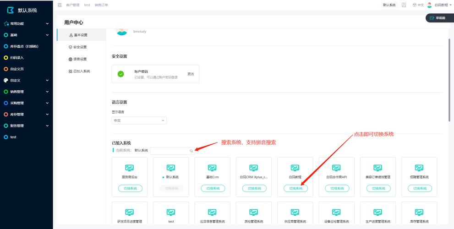The image size is (454, 229).
Task: Click 切换系统 under 招聘管理系统
Action: (420, 188)
